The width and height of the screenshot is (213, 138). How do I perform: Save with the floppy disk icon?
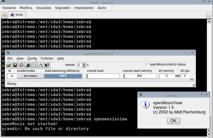coord(15,65)
